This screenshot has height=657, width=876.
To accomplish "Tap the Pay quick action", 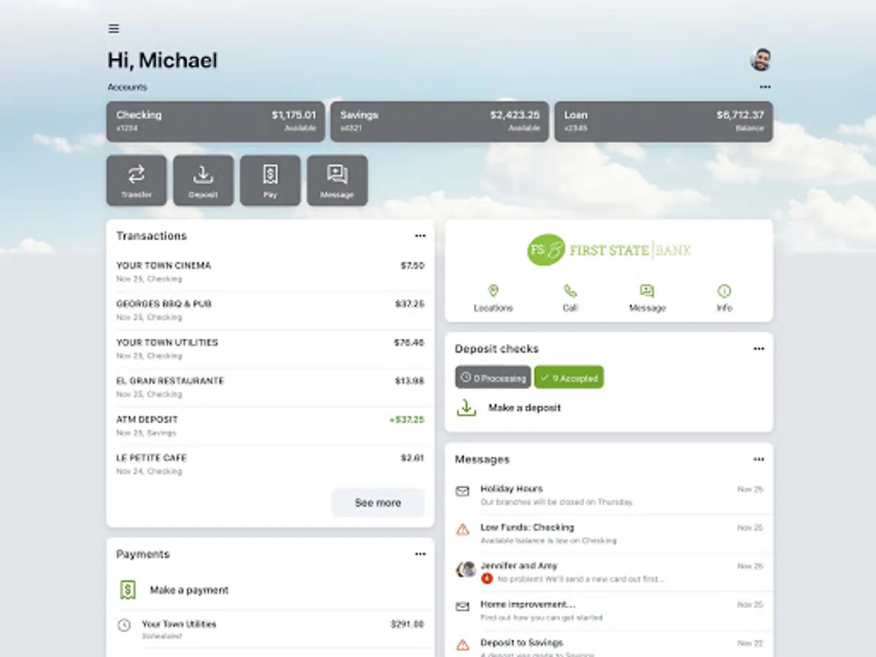I will coord(270,180).
